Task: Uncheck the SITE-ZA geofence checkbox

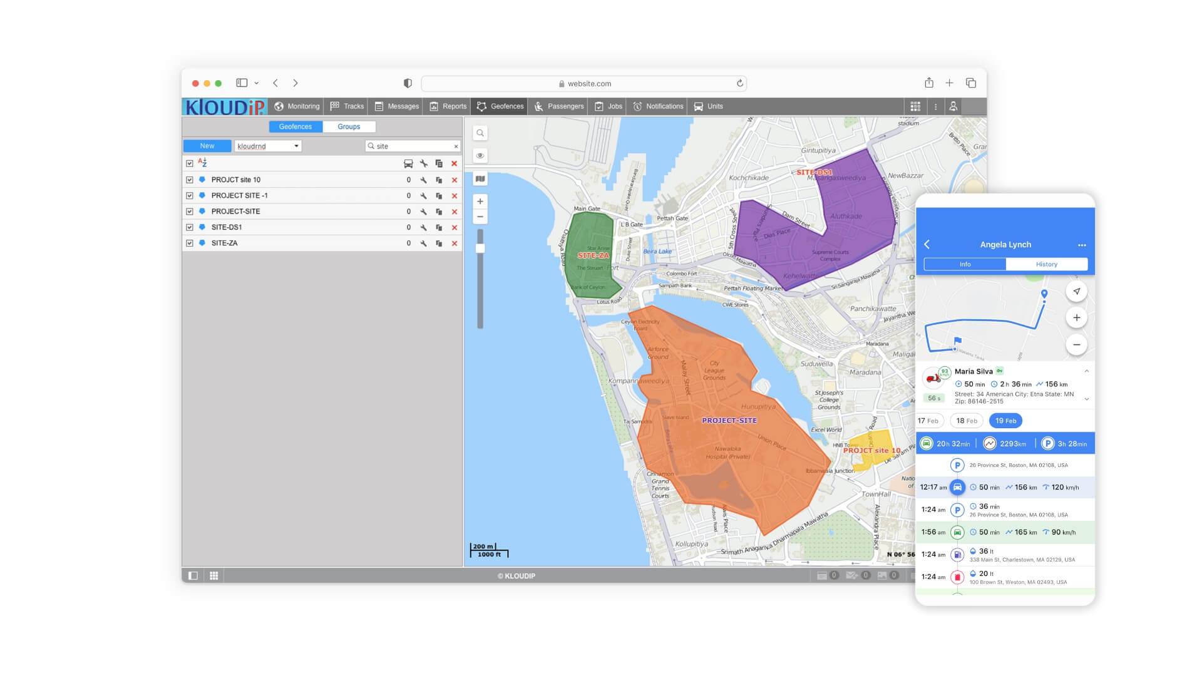Action: pyautogui.click(x=190, y=243)
